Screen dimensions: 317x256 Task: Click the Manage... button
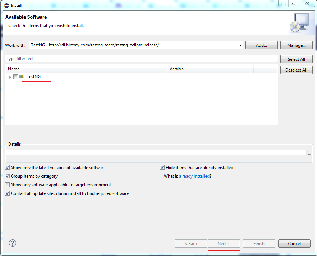[297, 45]
